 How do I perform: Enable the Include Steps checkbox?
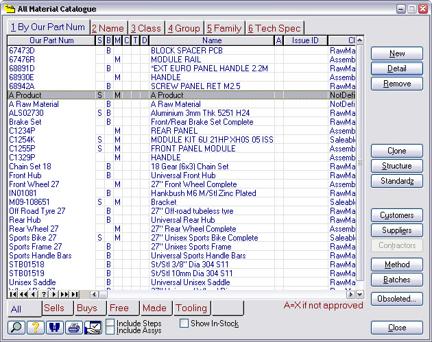click(110, 323)
